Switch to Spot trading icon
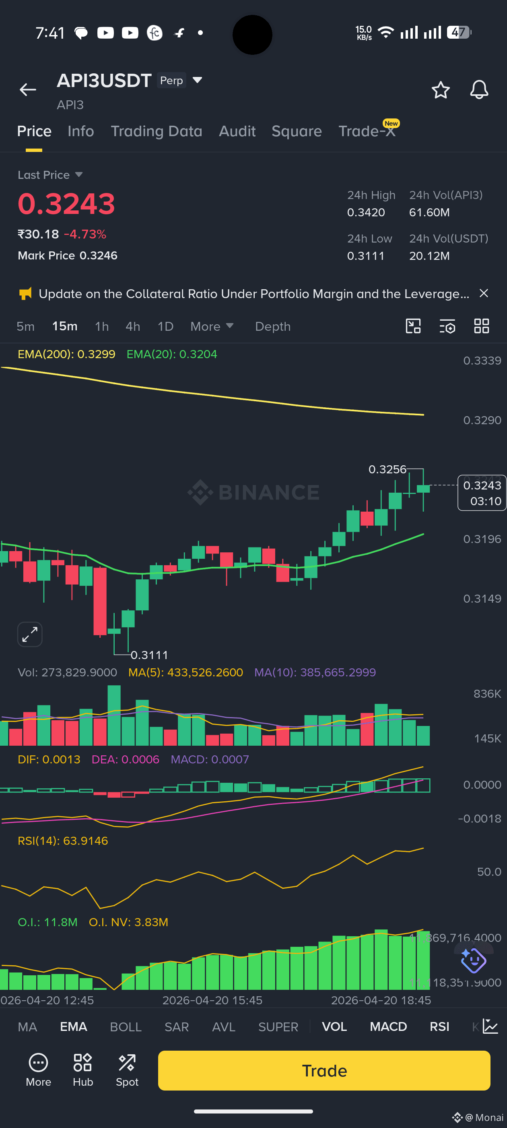 pyautogui.click(x=127, y=1070)
